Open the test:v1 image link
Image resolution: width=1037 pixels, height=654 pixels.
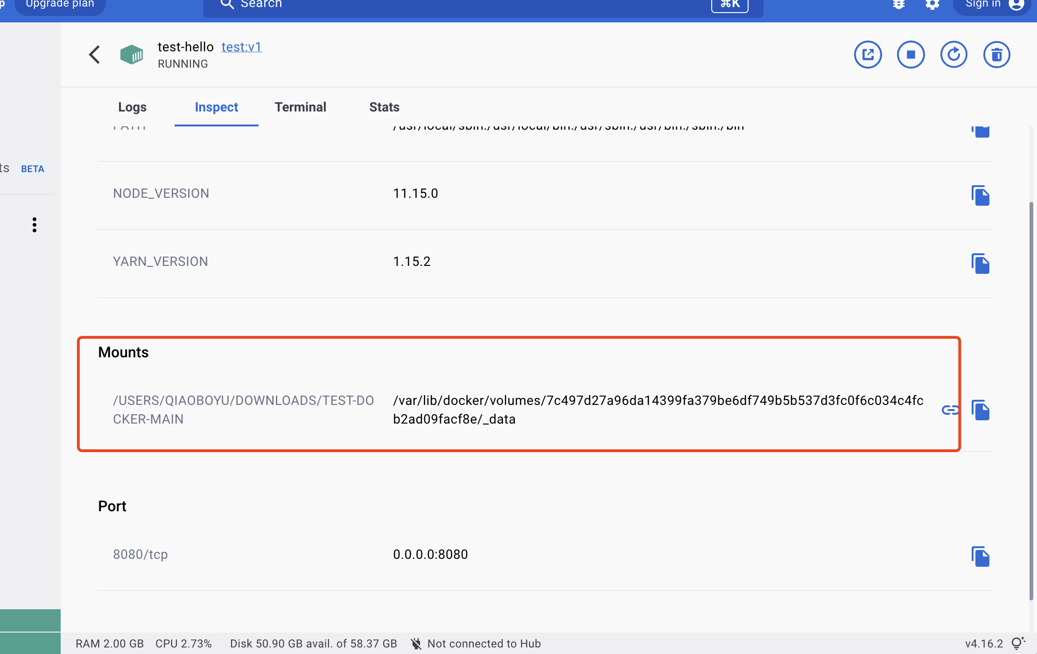pos(241,47)
